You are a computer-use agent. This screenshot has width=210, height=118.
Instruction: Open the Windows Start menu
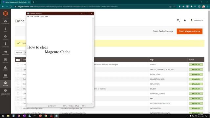coord(3,116)
